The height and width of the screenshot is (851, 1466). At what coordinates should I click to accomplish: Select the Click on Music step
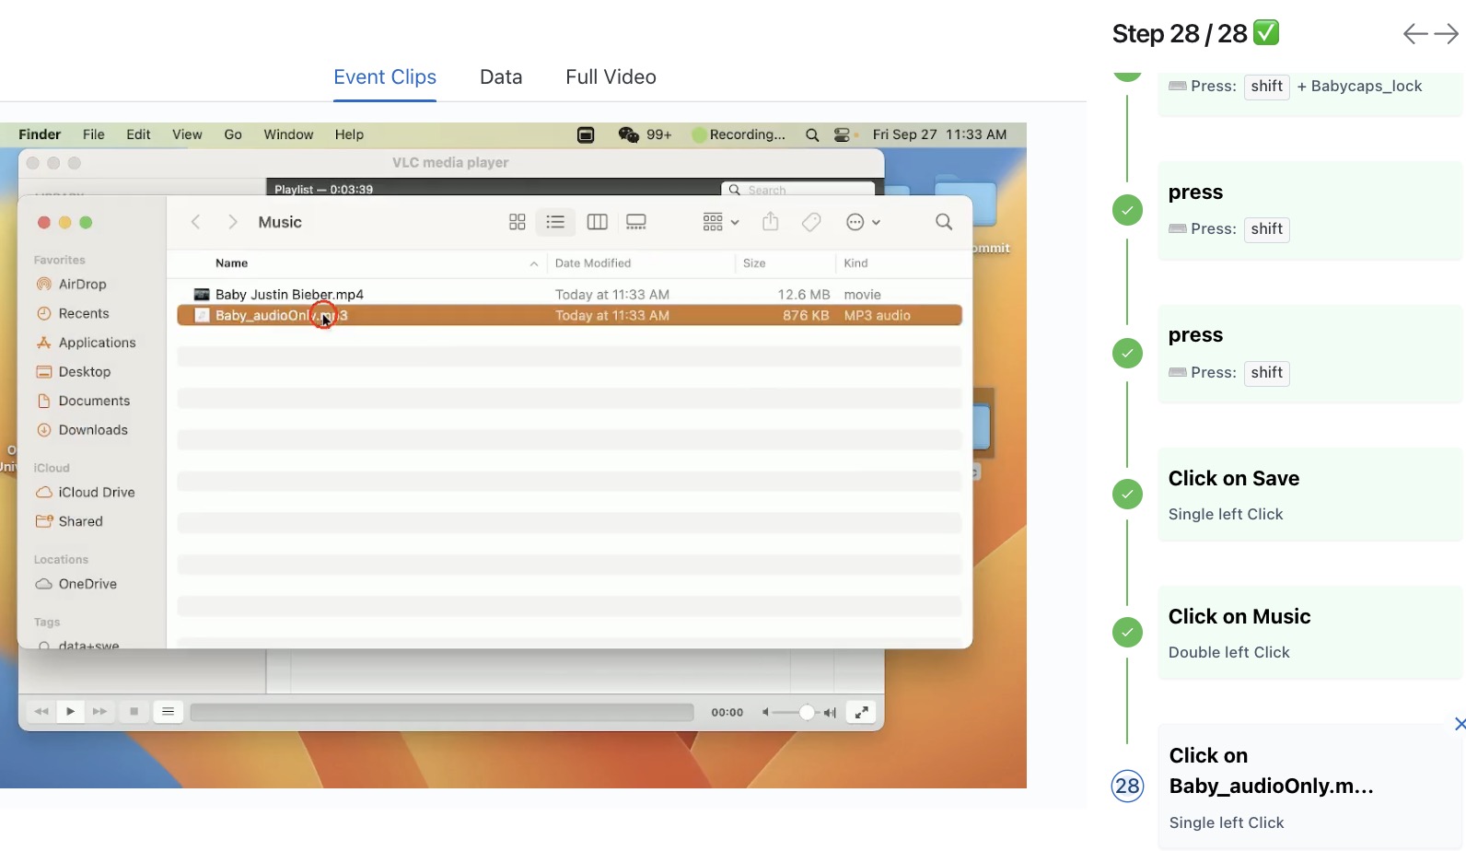point(1309,633)
